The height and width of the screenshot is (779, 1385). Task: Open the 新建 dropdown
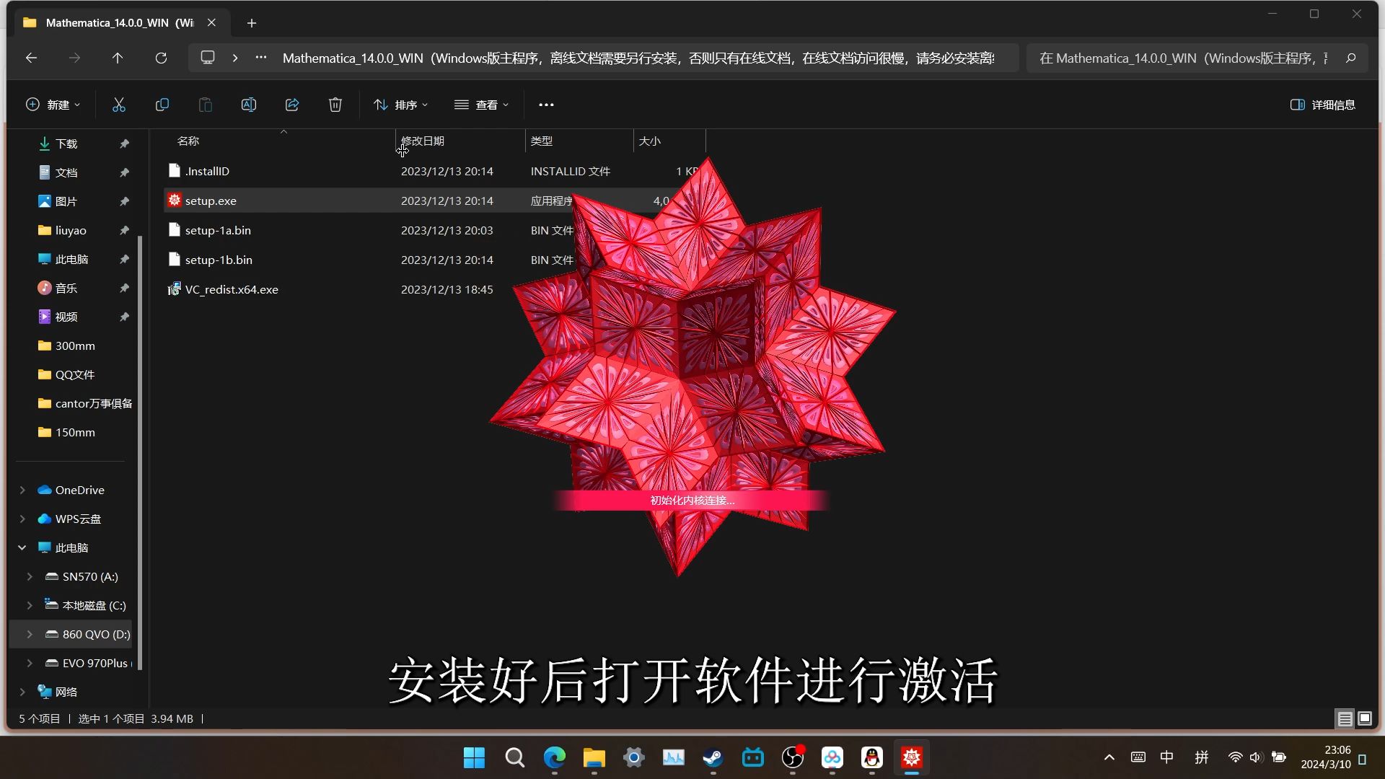(x=53, y=105)
